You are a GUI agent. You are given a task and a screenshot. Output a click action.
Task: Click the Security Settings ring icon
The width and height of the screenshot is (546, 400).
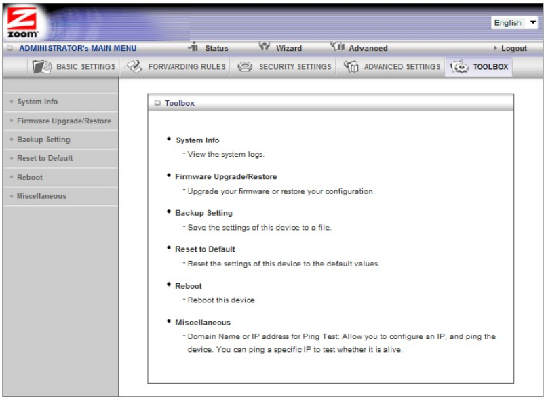tap(245, 67)
